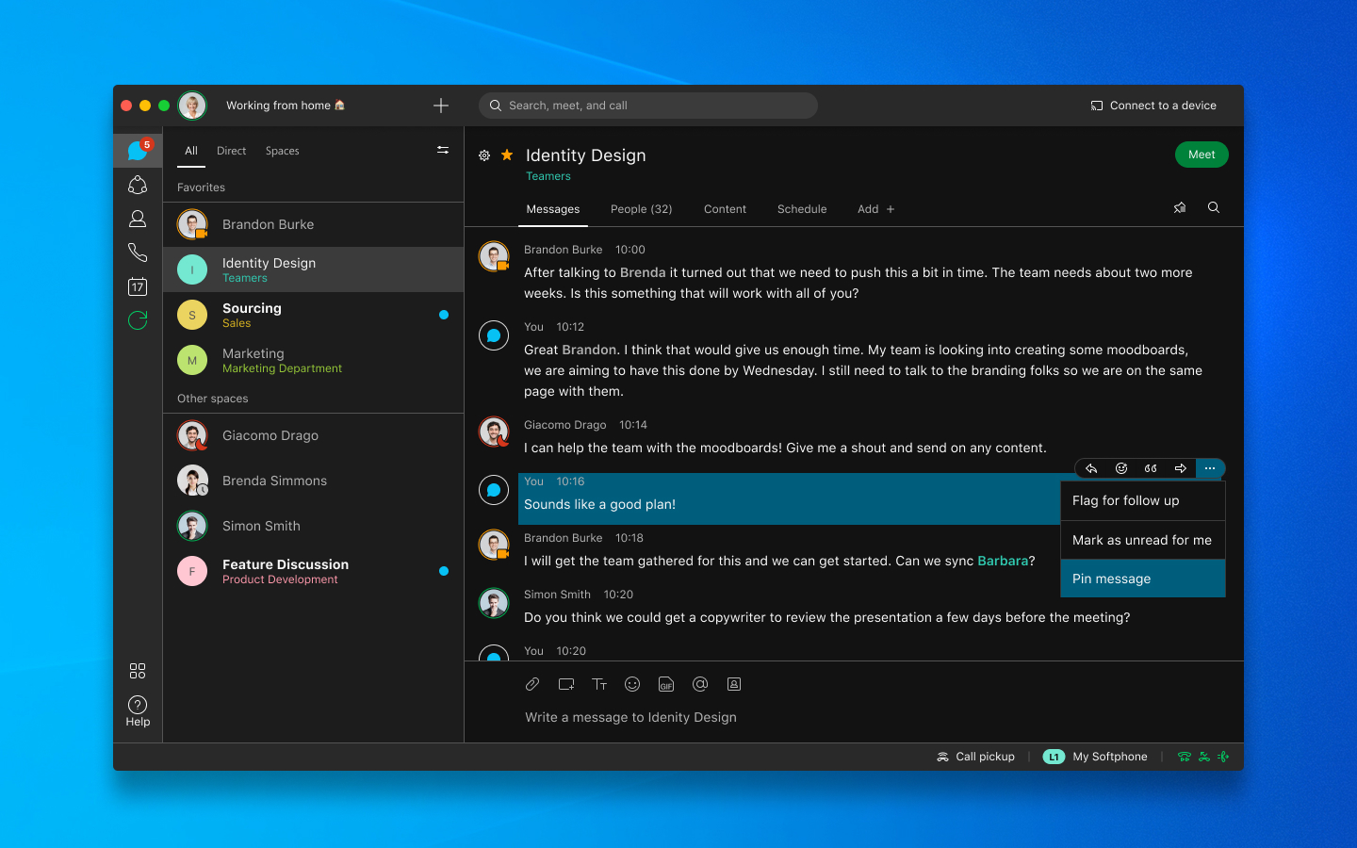This screenshot has width=1357, height=848.
Task: Open the Brandon Burke conversation
Action: pyautogui.click(x=313, y=224)
